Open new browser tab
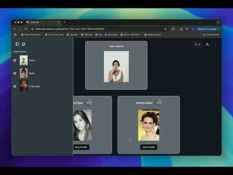This screenshot has width=233, height=175. (x=65, y=22)
